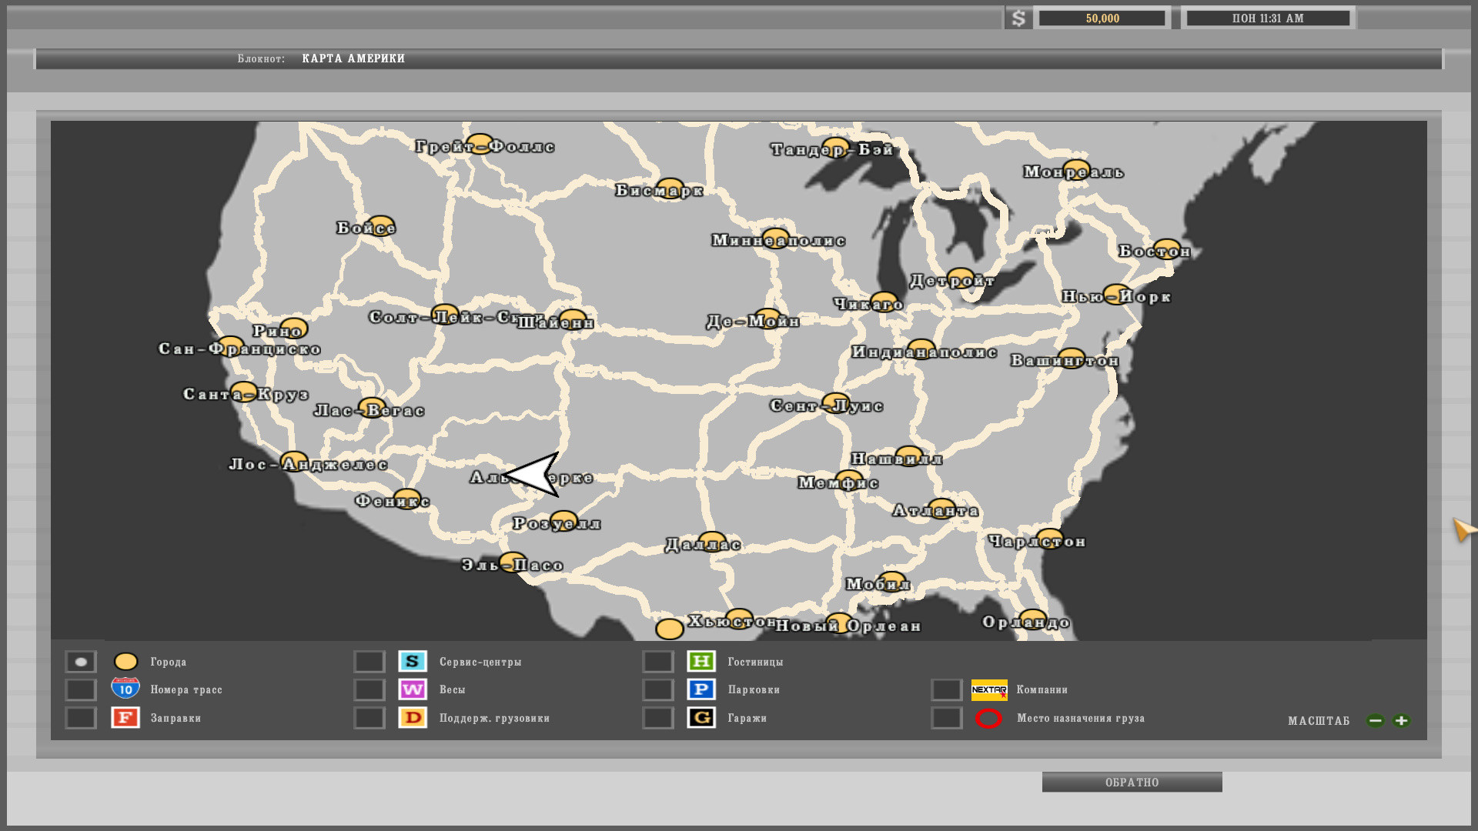1478x831 pixels.
Task: Click the Чикаго city marker on map
Action: (x=884, y=301)
